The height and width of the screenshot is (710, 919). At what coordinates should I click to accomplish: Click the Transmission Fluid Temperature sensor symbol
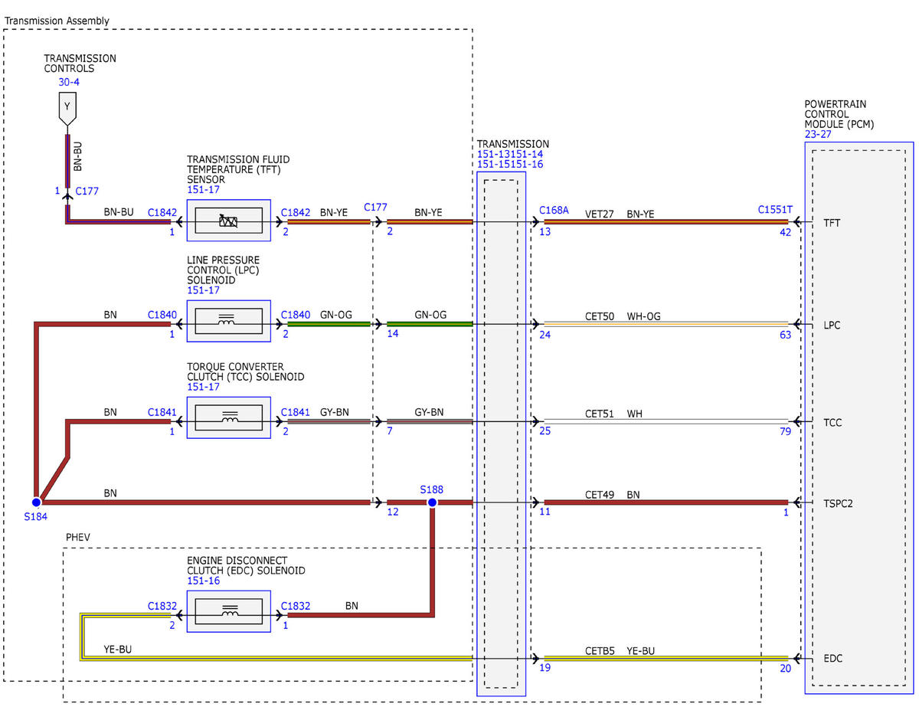point(229,222)
